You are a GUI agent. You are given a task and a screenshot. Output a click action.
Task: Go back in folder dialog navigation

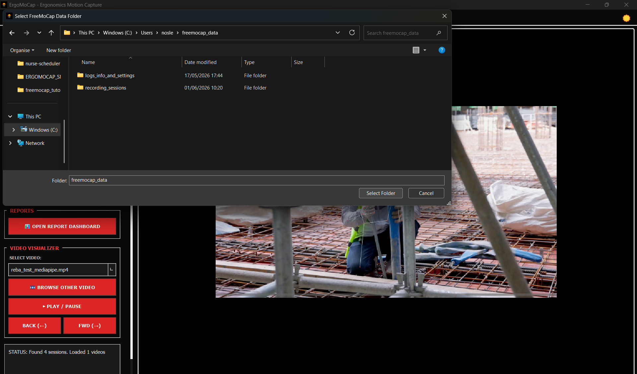coord(12,33)
